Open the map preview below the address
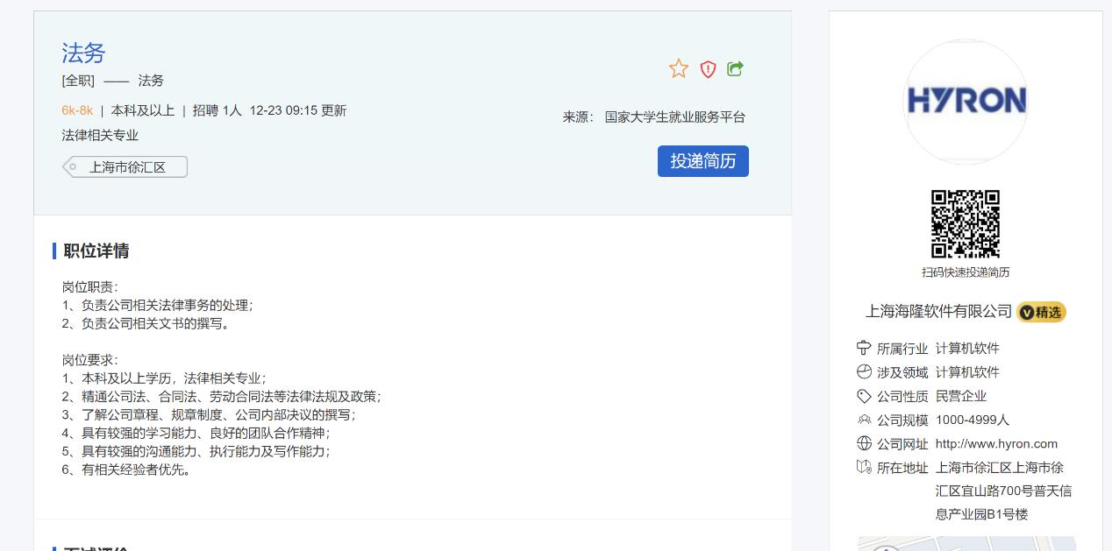The height and width of the screenshot is (551, 1112). tap(966, 543)
